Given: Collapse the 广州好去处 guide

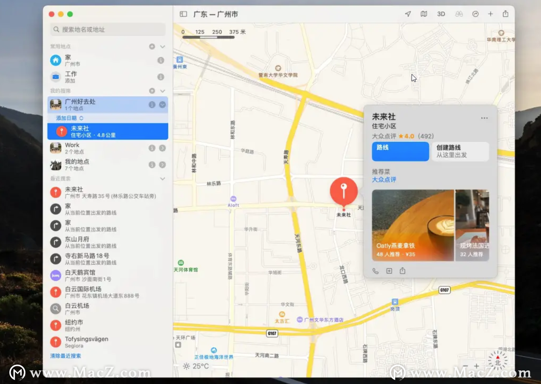Looking at the screenshot, I should click(x=162, y=105).
